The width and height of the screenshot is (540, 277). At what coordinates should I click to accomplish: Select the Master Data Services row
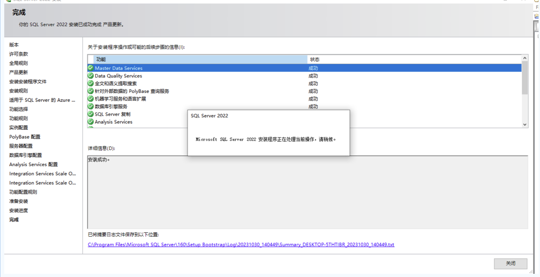(304, 68)
